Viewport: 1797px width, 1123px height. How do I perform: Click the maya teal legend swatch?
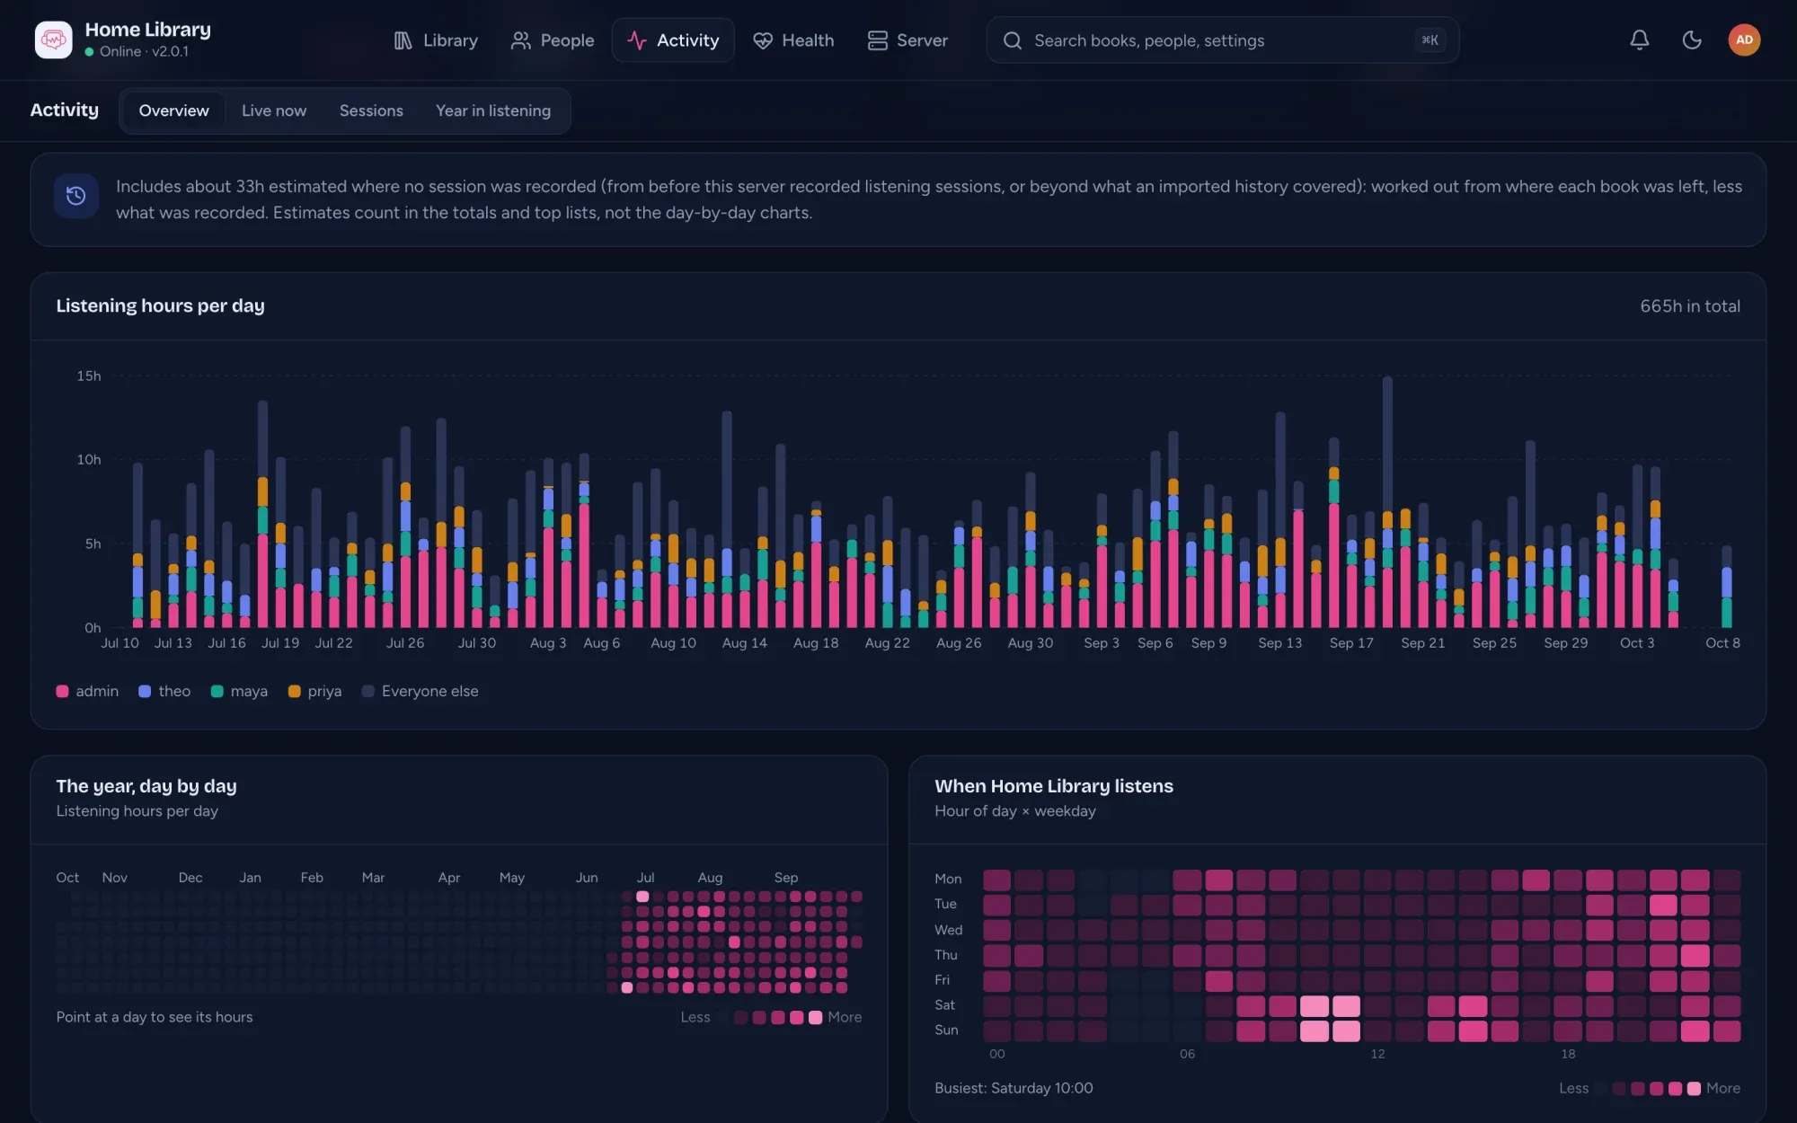(217, 691)
